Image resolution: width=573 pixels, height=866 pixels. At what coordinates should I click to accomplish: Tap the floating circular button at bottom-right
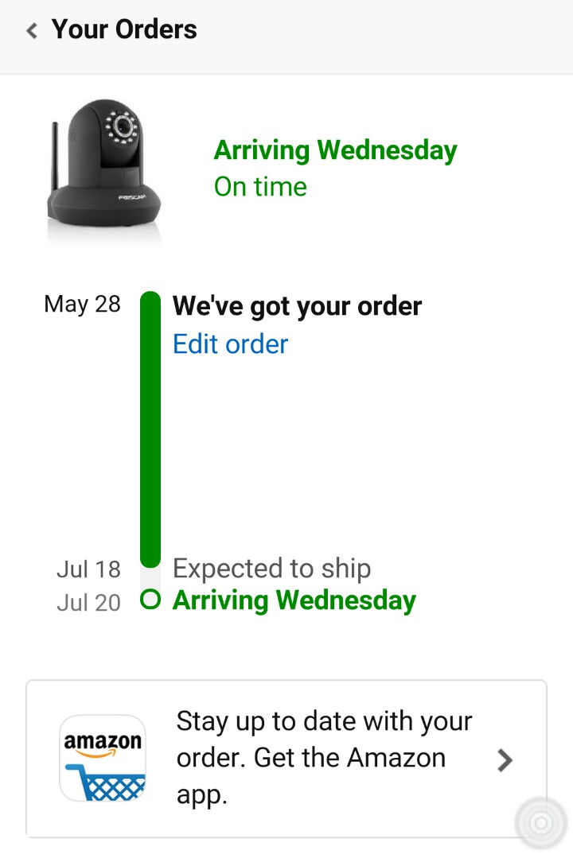[541, 823]
